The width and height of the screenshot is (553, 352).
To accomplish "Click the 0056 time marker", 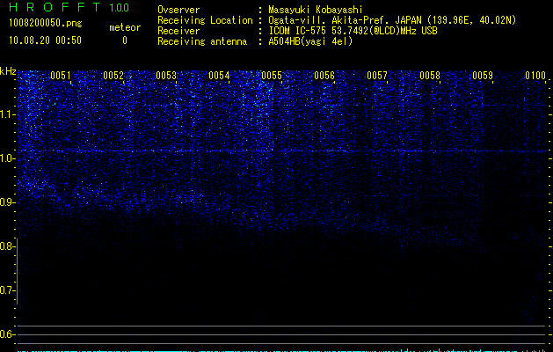I will point(324,76).
